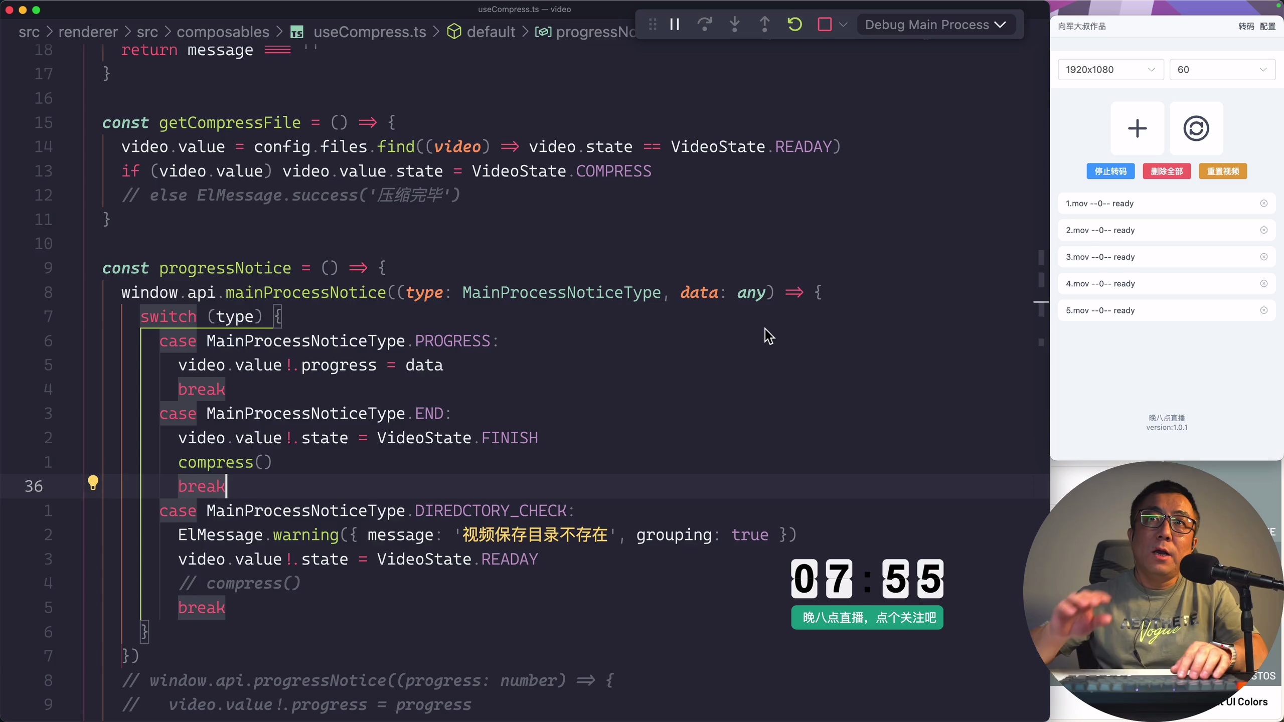This screenshot has height=722, width=1284.
Task: Remove 1.mov from the queue
Action: pyautogui.click(x=1264, y=203)
